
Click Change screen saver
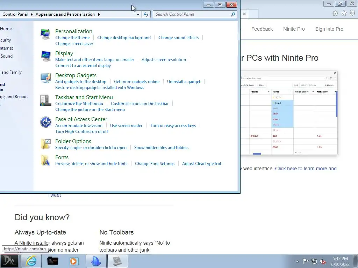tap(74, 44)
